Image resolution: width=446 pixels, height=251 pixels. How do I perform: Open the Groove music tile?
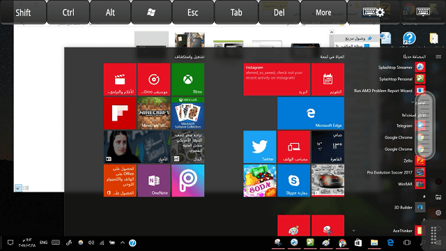point(154,79)
